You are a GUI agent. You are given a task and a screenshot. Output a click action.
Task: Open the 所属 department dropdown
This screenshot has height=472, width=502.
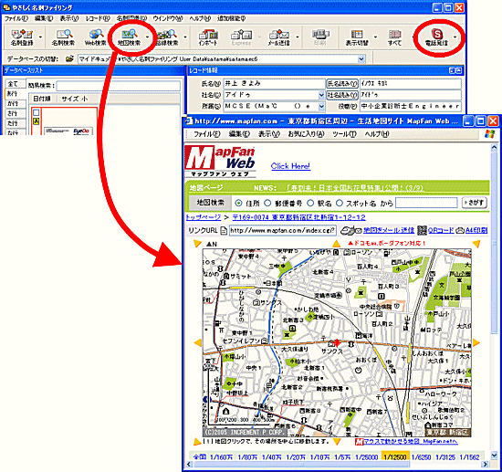coord(321,106)
